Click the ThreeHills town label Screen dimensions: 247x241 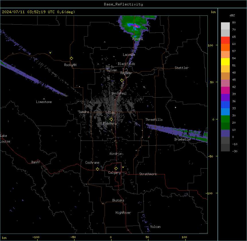point(154,120)
